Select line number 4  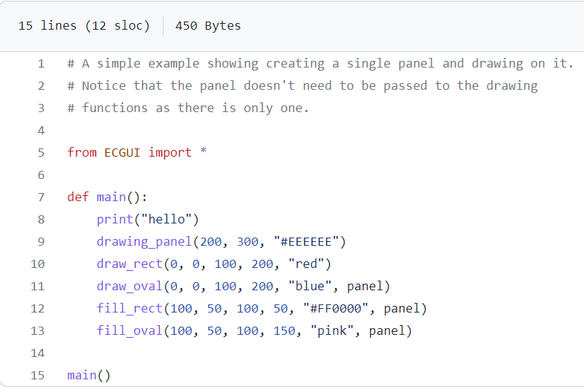click(x=41, y=131)
